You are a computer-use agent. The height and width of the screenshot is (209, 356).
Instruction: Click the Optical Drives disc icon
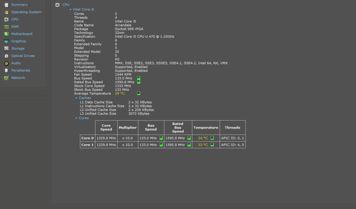click(x=6, y=56)
